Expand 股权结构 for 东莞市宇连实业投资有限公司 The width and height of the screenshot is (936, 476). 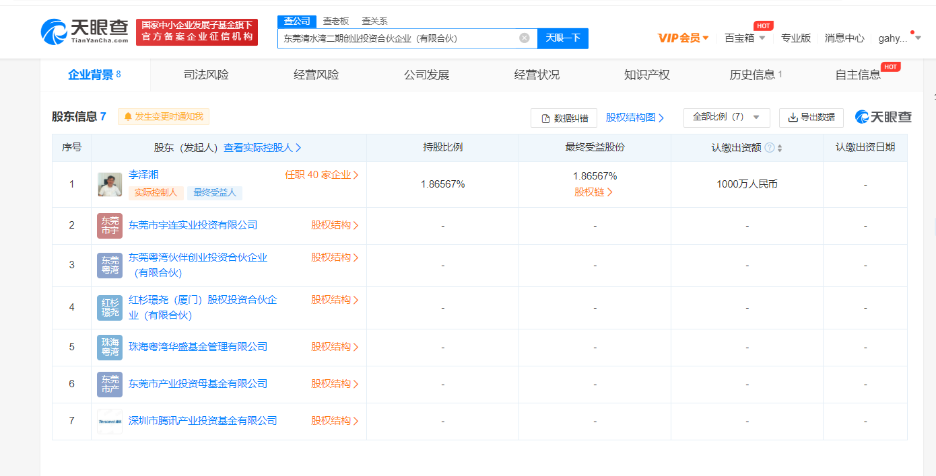[335, 226]
